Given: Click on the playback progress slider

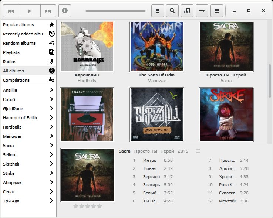Looking at the screenshot, I should [116, 11].
